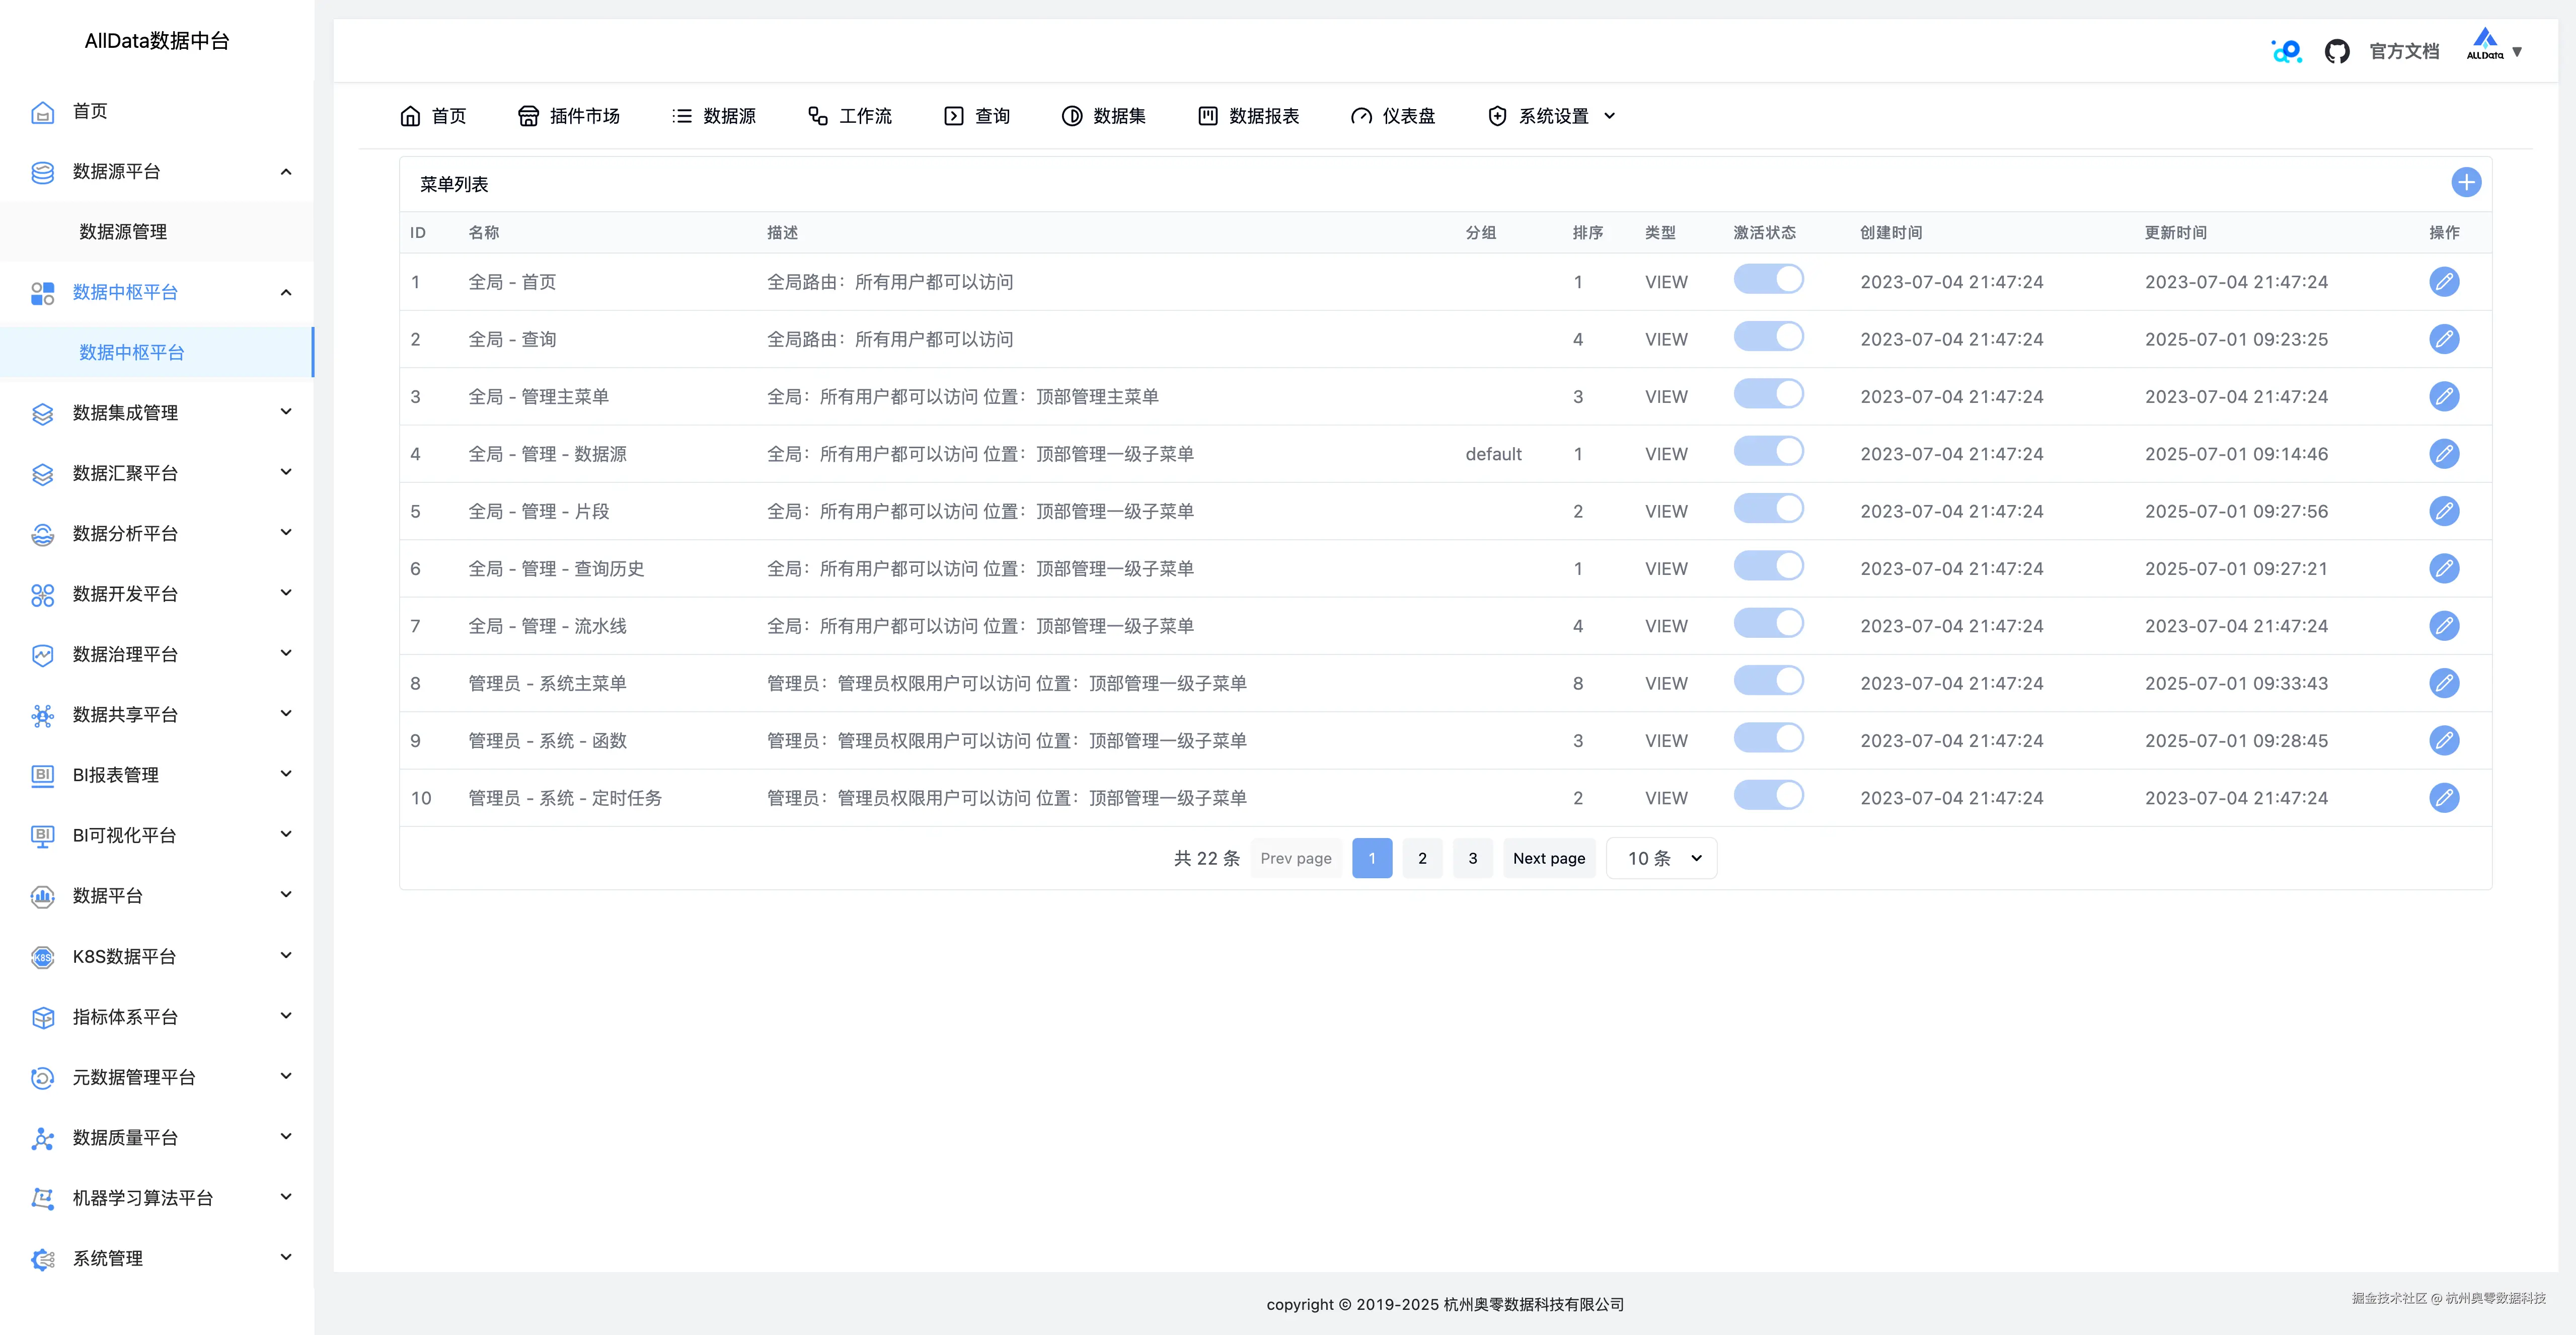Go to Next page of the menu list
The width and height of the screenshot is (2576, 1335).
[x=1548, y=857]
